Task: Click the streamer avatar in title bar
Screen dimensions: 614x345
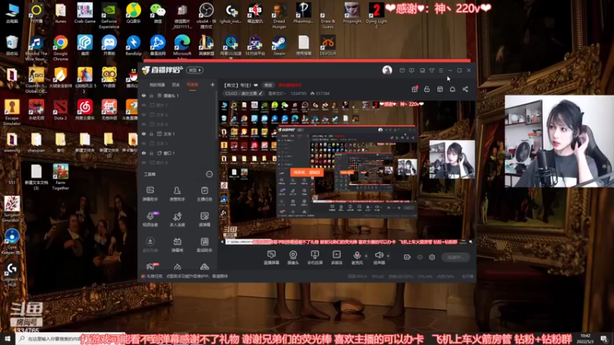Action: coord(387,71)
